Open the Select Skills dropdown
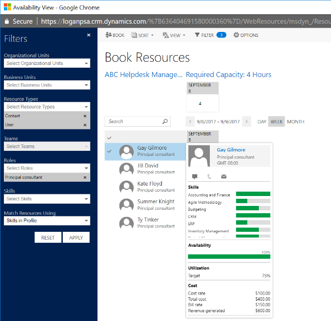The width and height of the screenshot is (331, 321). (47, 199)
